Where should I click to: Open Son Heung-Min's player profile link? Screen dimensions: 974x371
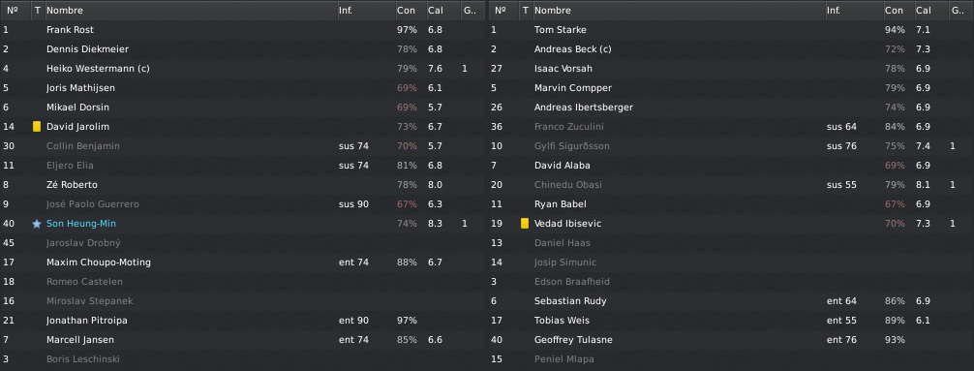[81, 224]
